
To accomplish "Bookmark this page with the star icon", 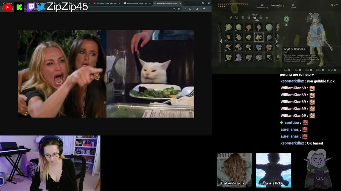I will 179,9.
